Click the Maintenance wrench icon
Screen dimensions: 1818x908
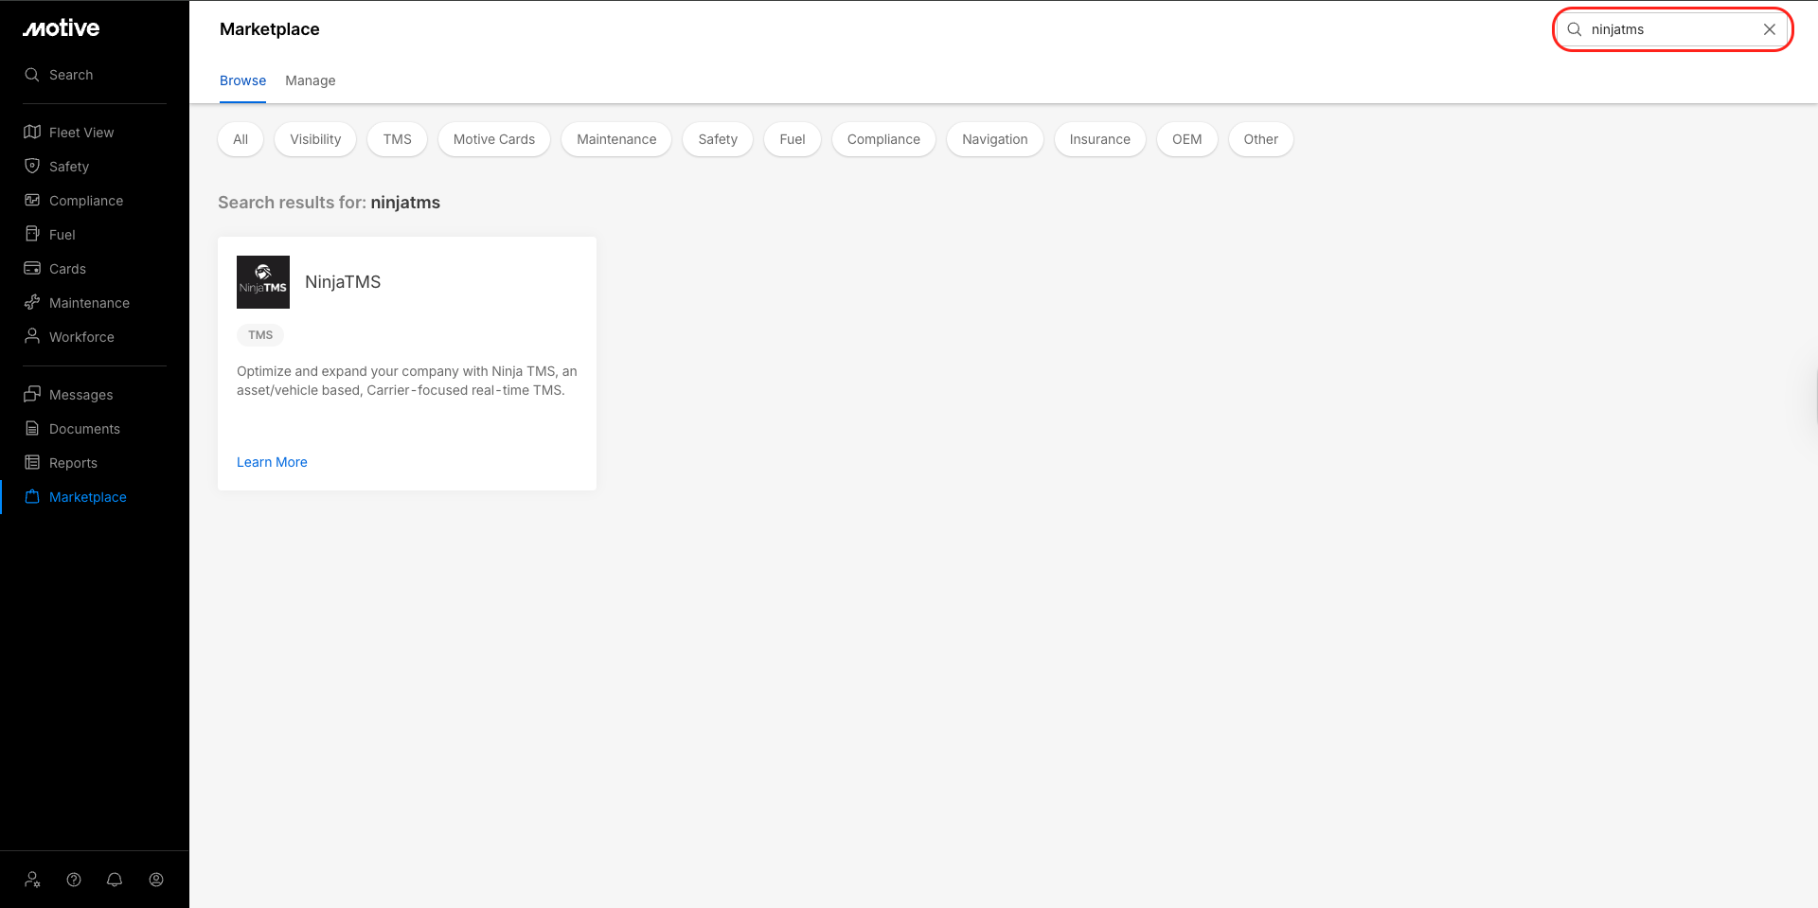coord(32,303)
